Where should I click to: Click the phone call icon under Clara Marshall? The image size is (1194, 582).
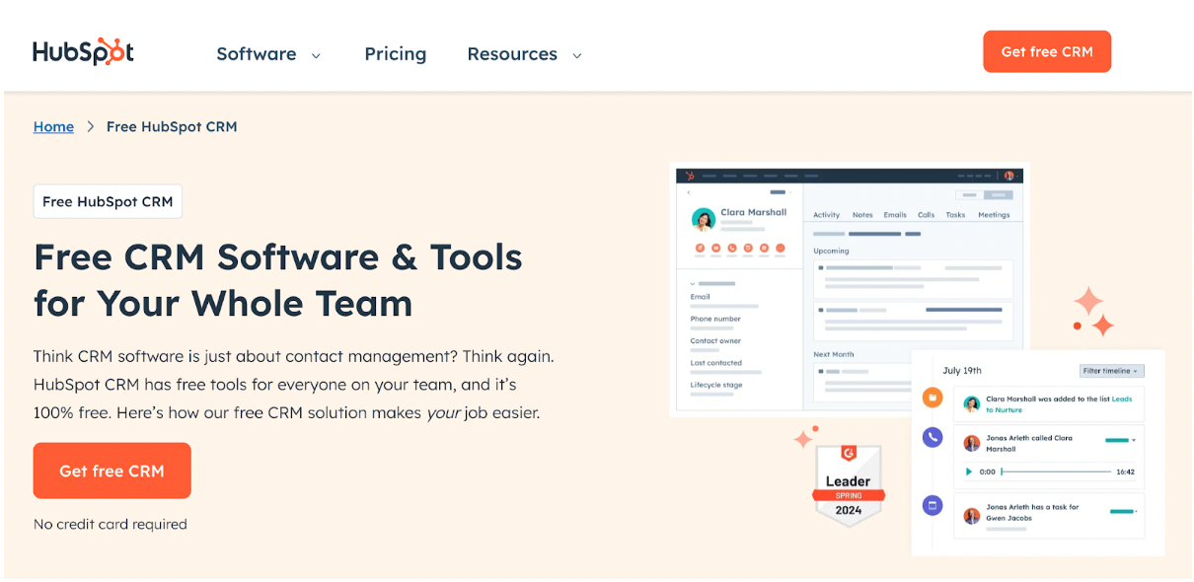[x=732, y=248]
